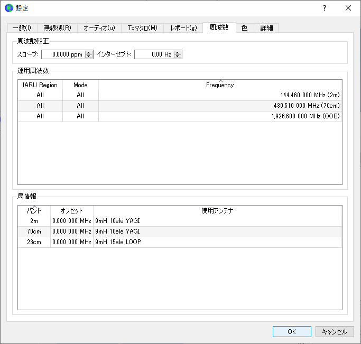This screenshot has width=361, height=344.
Task: Close the 設定 dialog window
Action: [x=348, y=8]
